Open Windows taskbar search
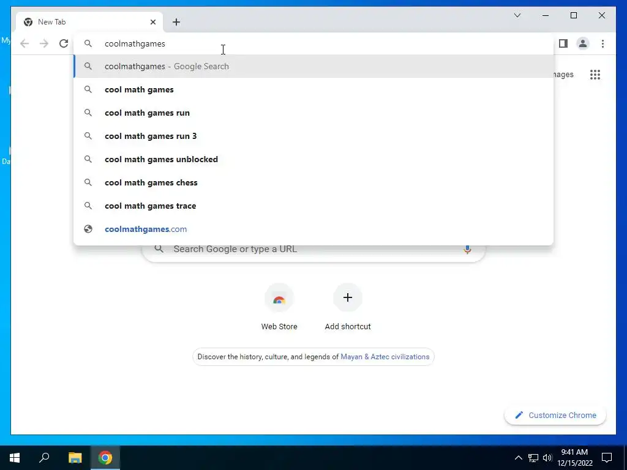This screenshot has height=470, width=627. 44,458
